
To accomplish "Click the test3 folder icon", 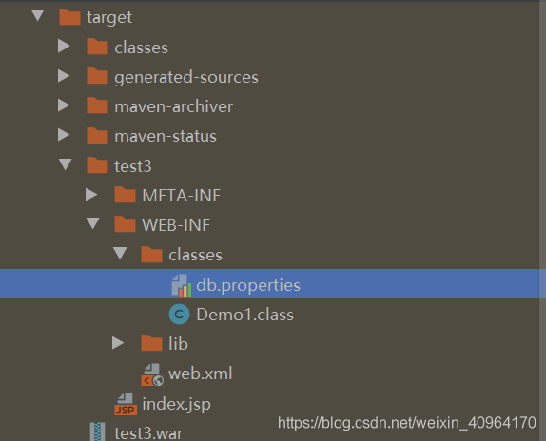I will tap(97, 164).
